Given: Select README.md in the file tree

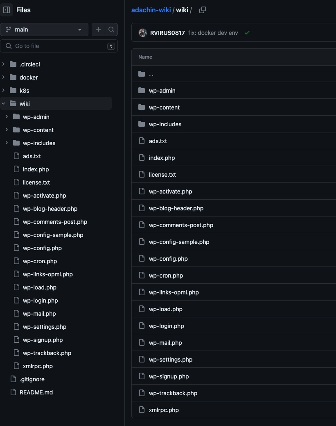Looking at the screenshot, I should (x=36, y=392).
